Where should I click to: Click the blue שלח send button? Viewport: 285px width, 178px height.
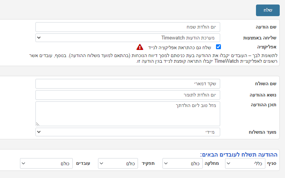pyautogui.click(x=268, y=10)
